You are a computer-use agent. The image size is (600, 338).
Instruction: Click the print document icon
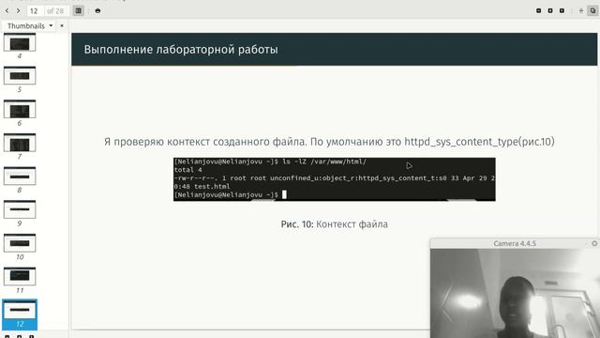97,10
